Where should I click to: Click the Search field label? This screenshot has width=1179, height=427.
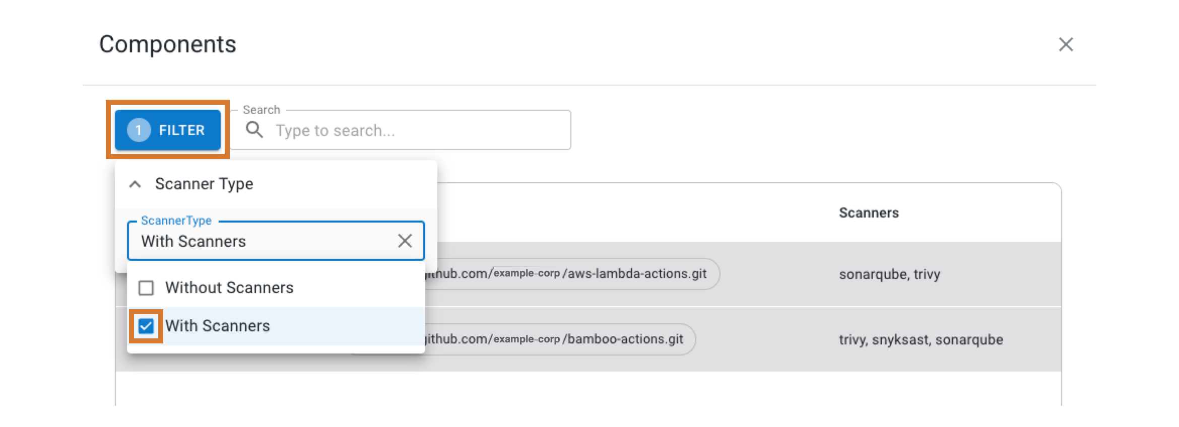pyautogui.click(x=261, y=110)
